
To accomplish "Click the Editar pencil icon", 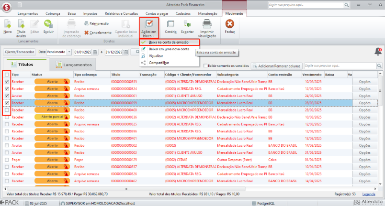I will click(34, 24).
